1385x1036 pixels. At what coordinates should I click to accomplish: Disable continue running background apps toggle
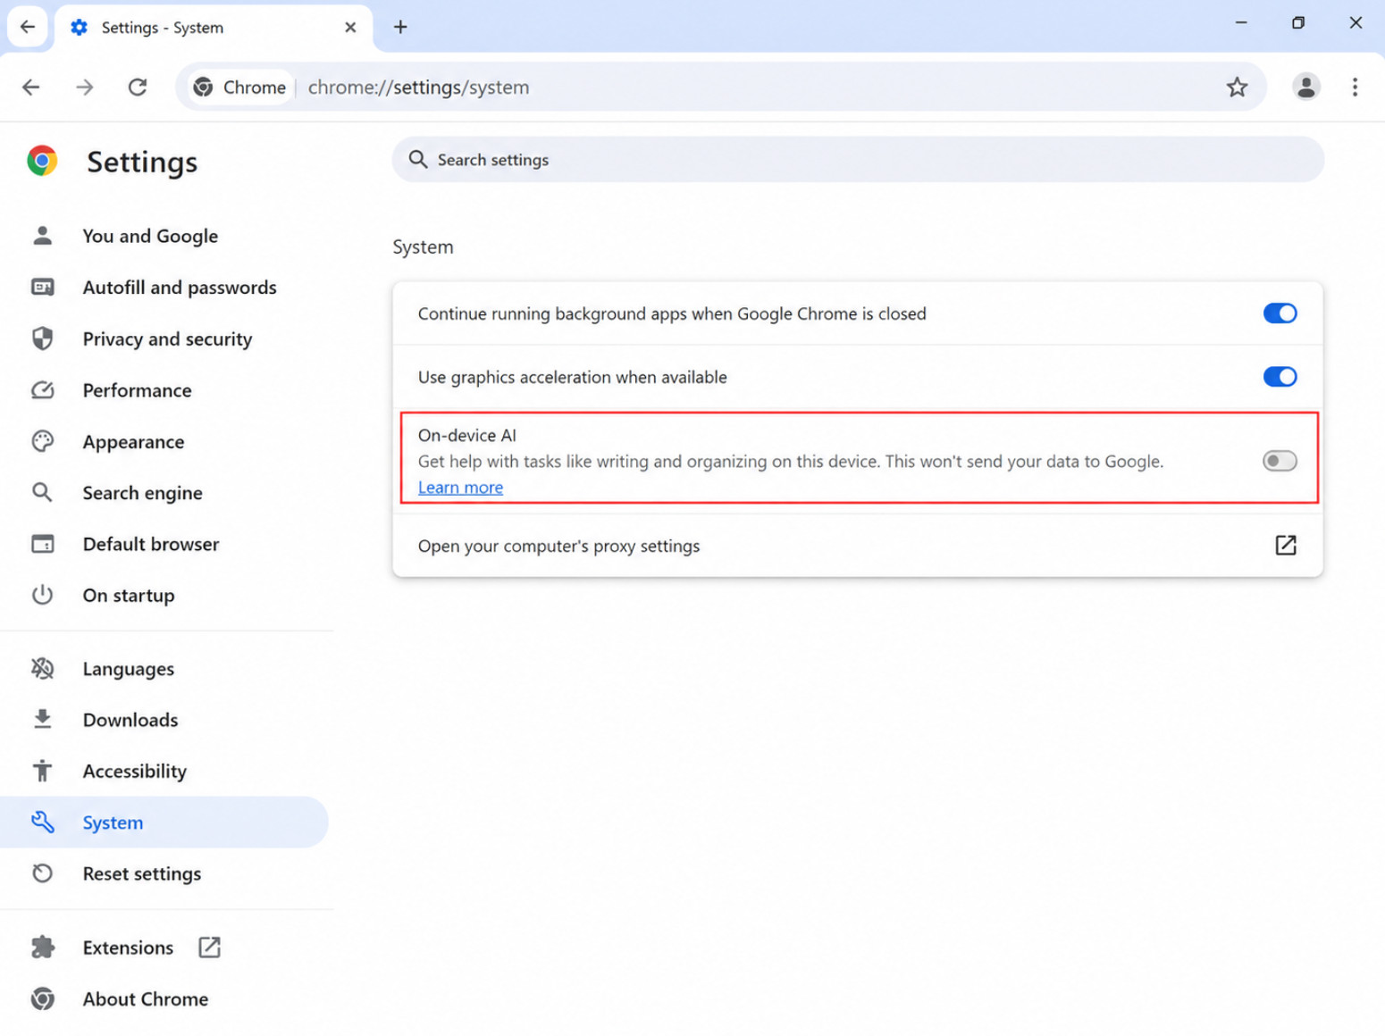tap(1280, 313)
